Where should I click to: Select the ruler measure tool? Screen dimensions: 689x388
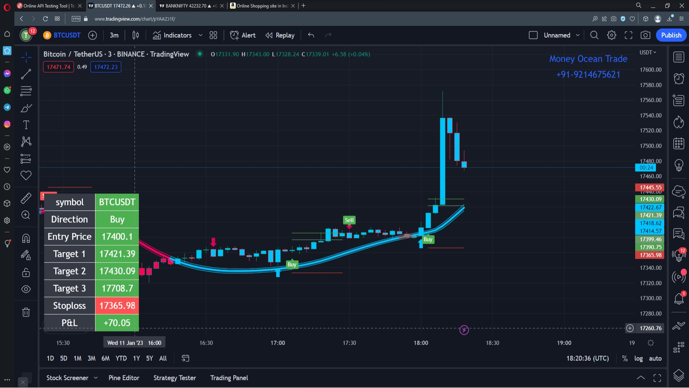[x=26, y=198]
